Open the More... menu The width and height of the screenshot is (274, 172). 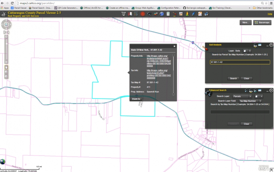pyautogui.click(x=246, y=22)
